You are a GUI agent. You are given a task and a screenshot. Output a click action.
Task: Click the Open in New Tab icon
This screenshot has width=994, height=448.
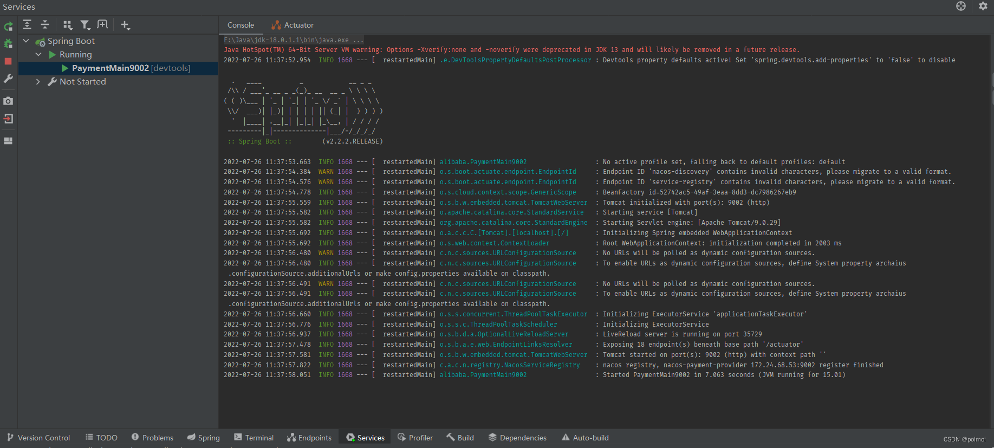(102, 24)
